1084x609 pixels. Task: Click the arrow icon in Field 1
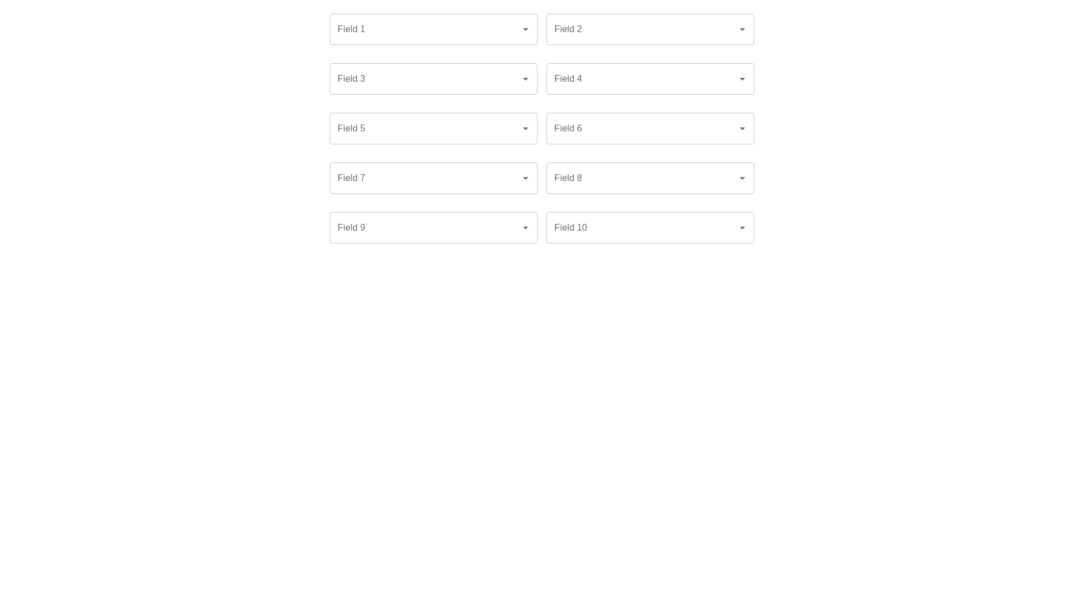tap(526, 29)
